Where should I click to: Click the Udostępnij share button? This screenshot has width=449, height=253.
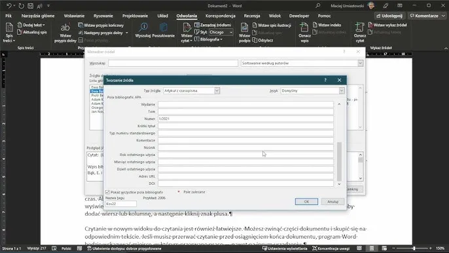389,16
